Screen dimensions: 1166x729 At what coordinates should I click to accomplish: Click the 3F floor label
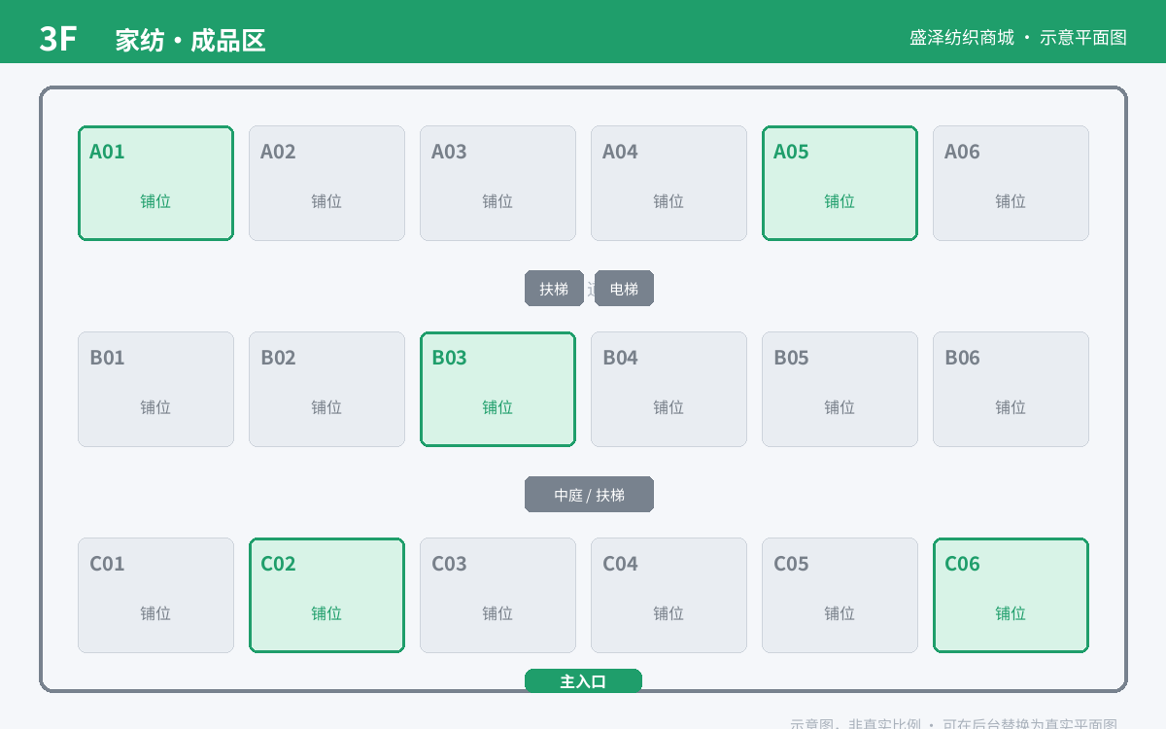tap(58, 39)
